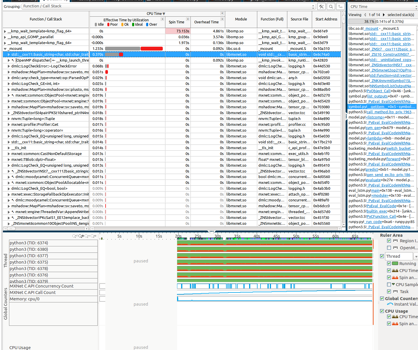Toggle the Global Counters checkbox
The height and width of the screenshot is (350, 418).
click(x=382, y=299)
